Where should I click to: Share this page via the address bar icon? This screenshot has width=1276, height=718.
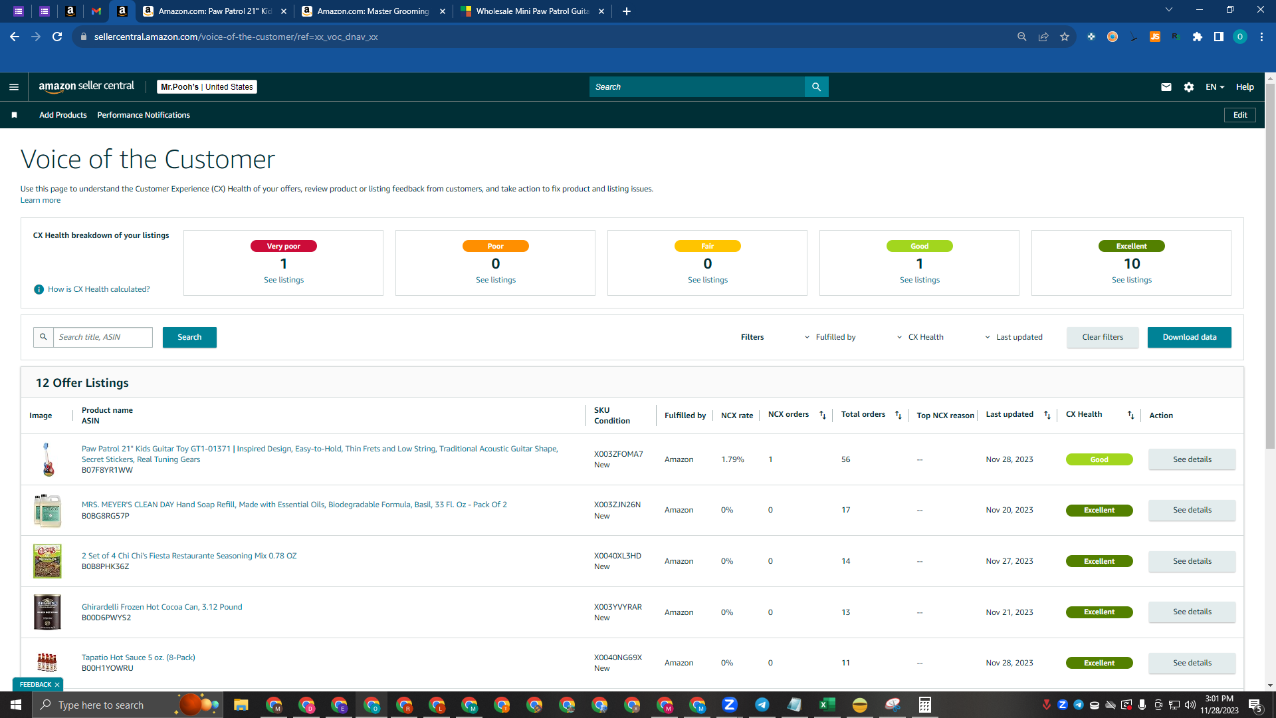1043,37
